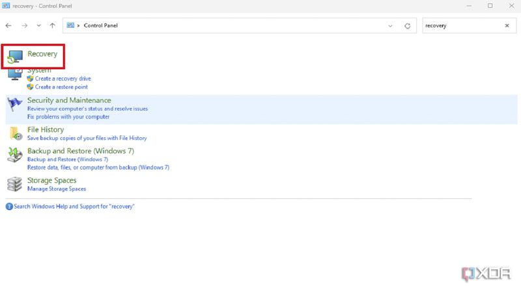
Task: Open Fix problems with your computer
Action: tap(68, 117)
